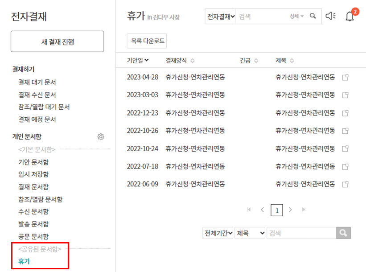Open document icon for the 2023-04-28 row

coord(345,77)
